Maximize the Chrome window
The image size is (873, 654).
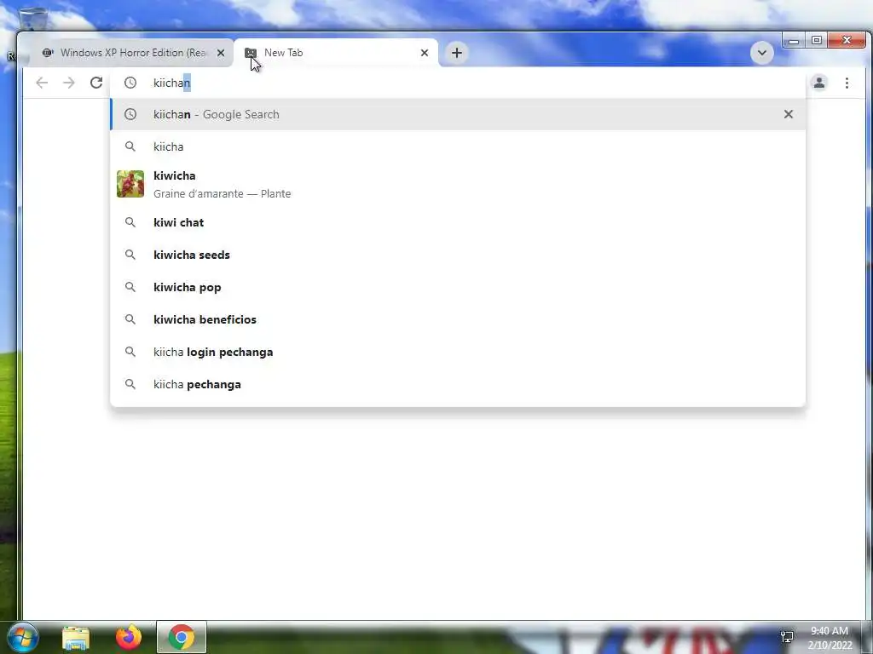tap(817, 40)
